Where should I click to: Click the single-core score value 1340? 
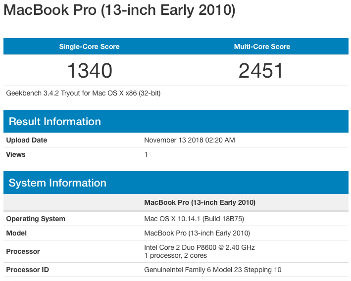(90, 71)
